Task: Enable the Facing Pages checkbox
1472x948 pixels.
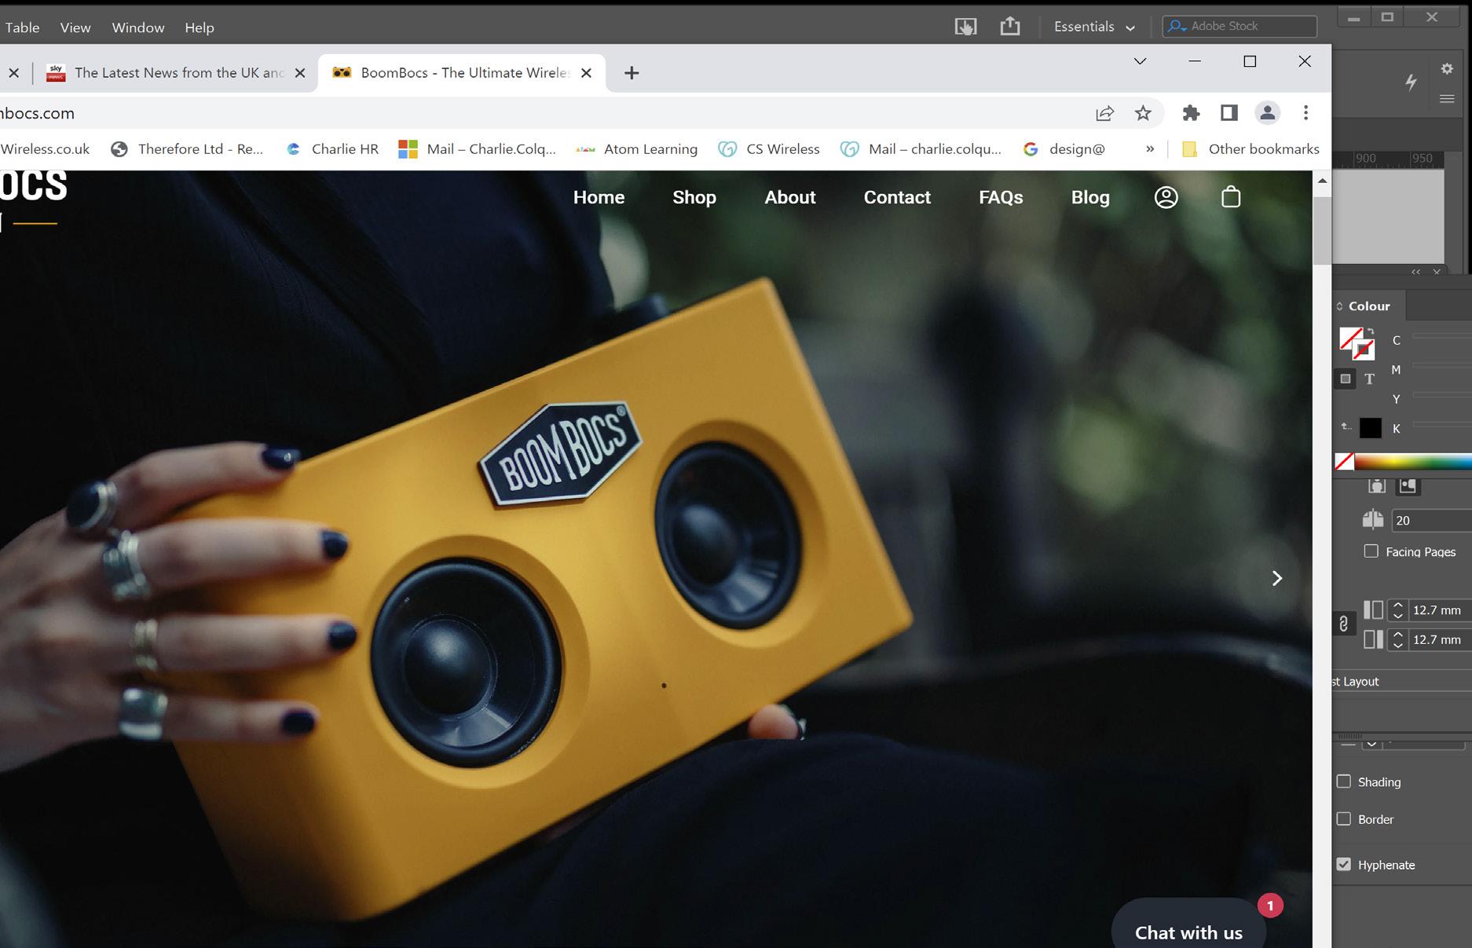Action: click(x=1371, y=551)
